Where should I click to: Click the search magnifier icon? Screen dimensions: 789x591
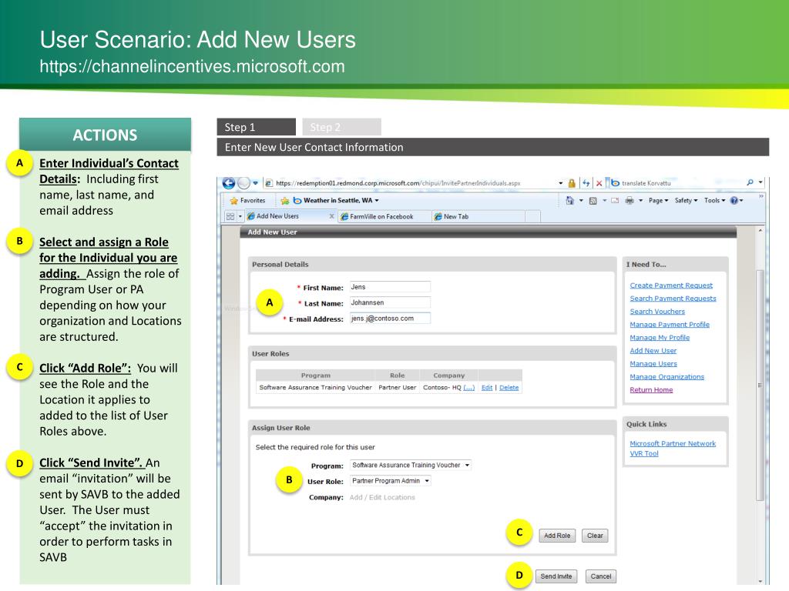point(750,183)
